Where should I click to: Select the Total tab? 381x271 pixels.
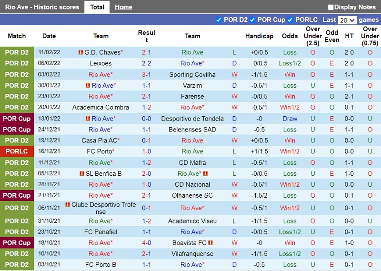click(x=97, y=7)
